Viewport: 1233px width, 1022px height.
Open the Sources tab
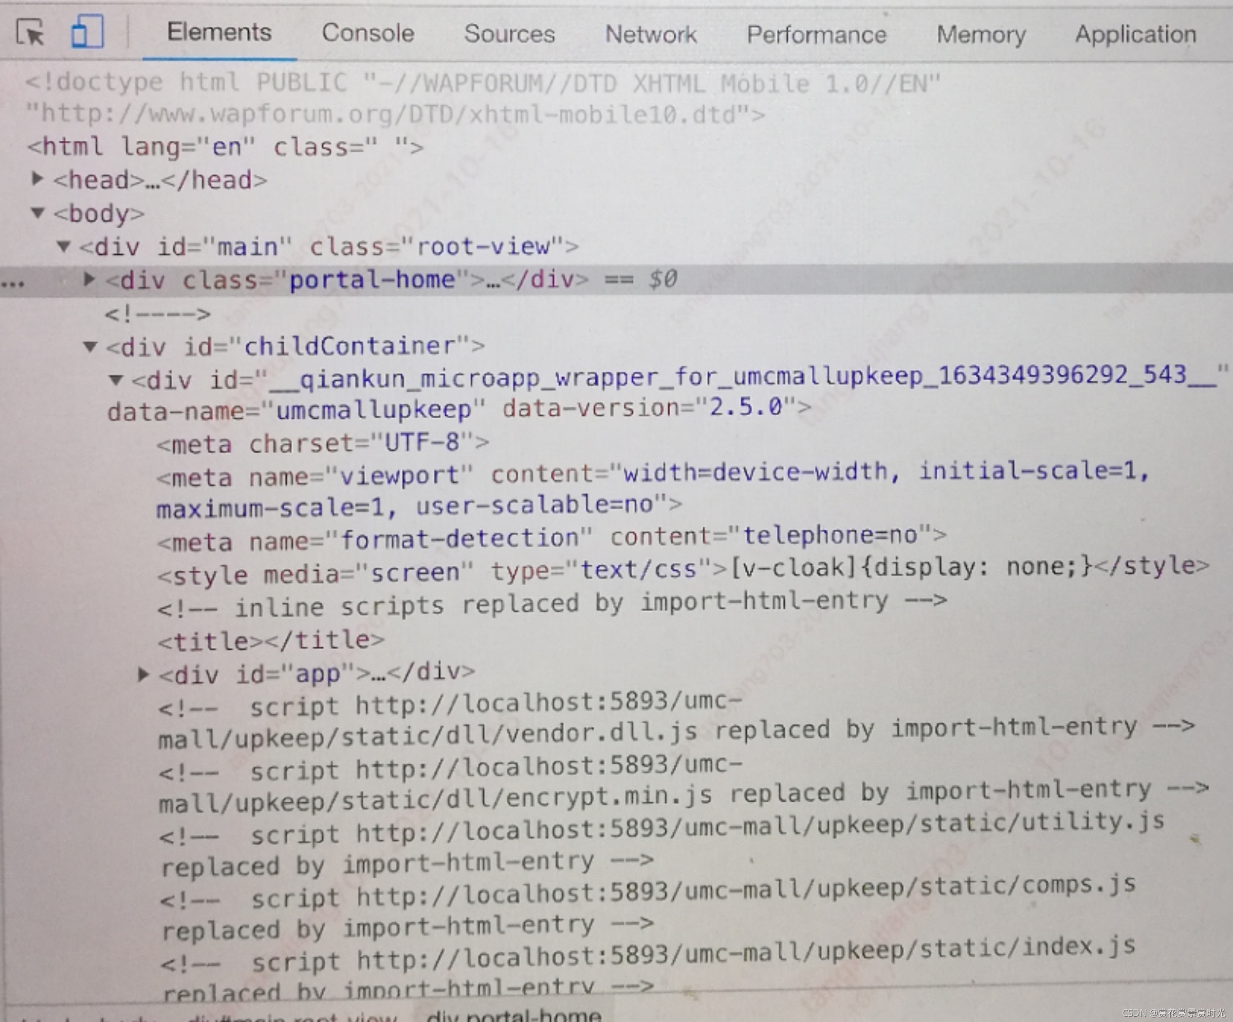pyautogui.click(x=509, y=34)
